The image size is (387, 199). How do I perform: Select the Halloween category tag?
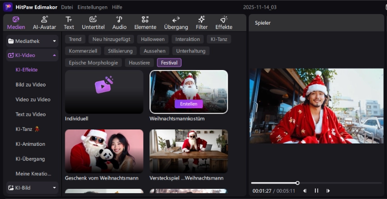(x=152, y=39)
